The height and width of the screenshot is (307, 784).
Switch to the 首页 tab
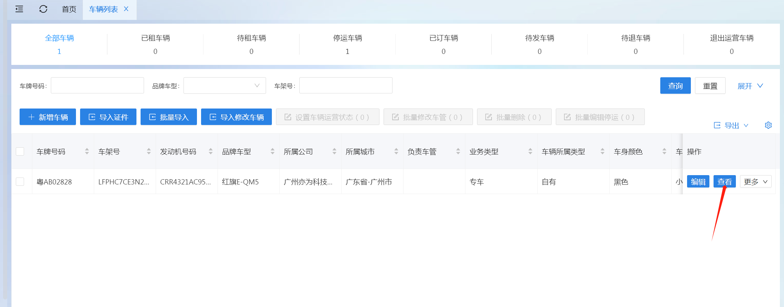coord(69,9)
